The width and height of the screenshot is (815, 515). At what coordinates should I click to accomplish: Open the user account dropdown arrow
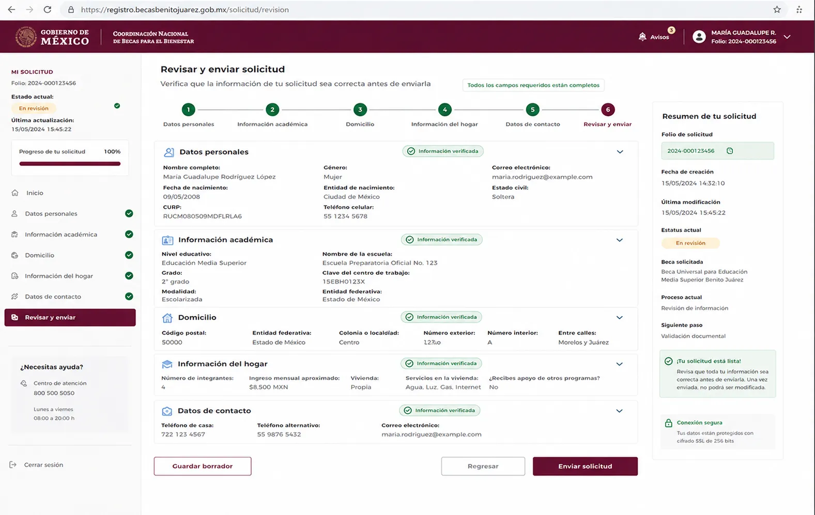[x=787, y=37]
